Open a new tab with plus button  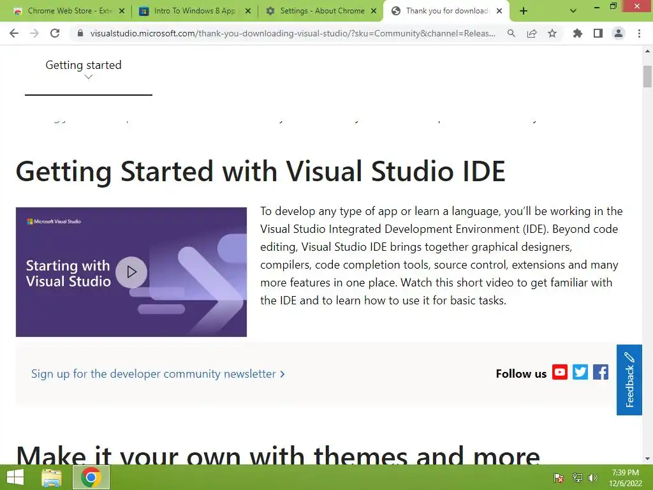524,11
